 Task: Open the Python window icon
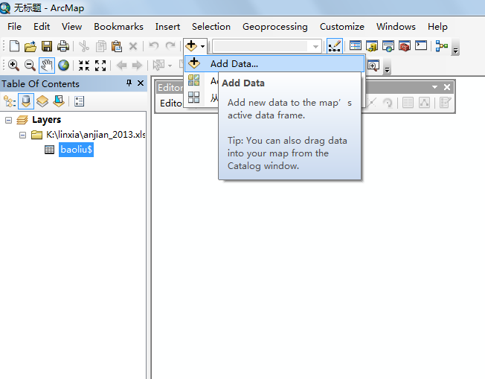coord(421,46)
